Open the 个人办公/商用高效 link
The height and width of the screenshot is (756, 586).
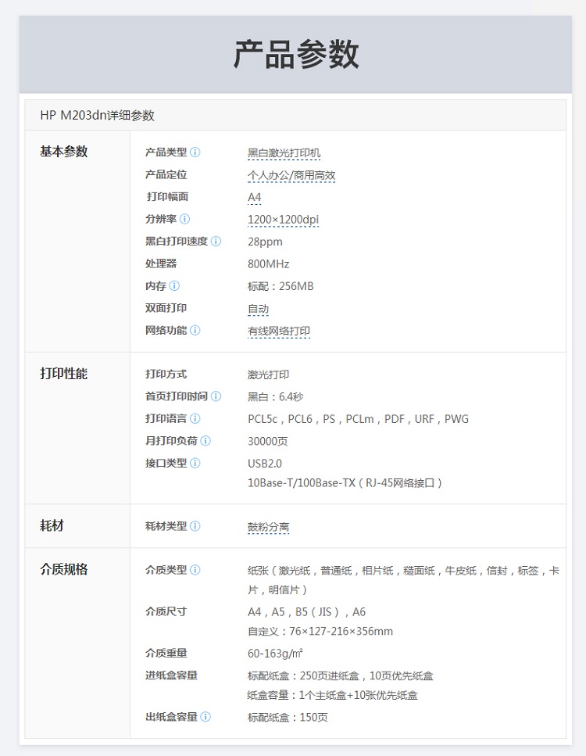tap(291, 175)
